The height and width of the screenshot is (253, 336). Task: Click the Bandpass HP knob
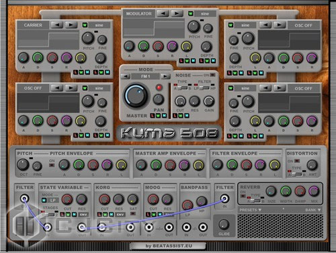tap(202, 201)
